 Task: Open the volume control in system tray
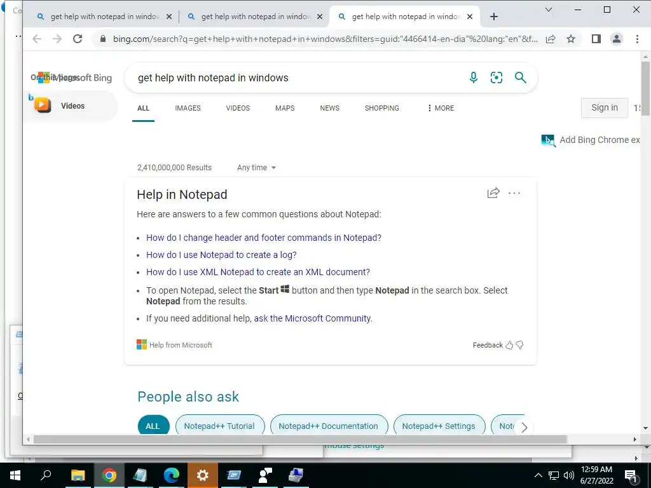(569, 475)
